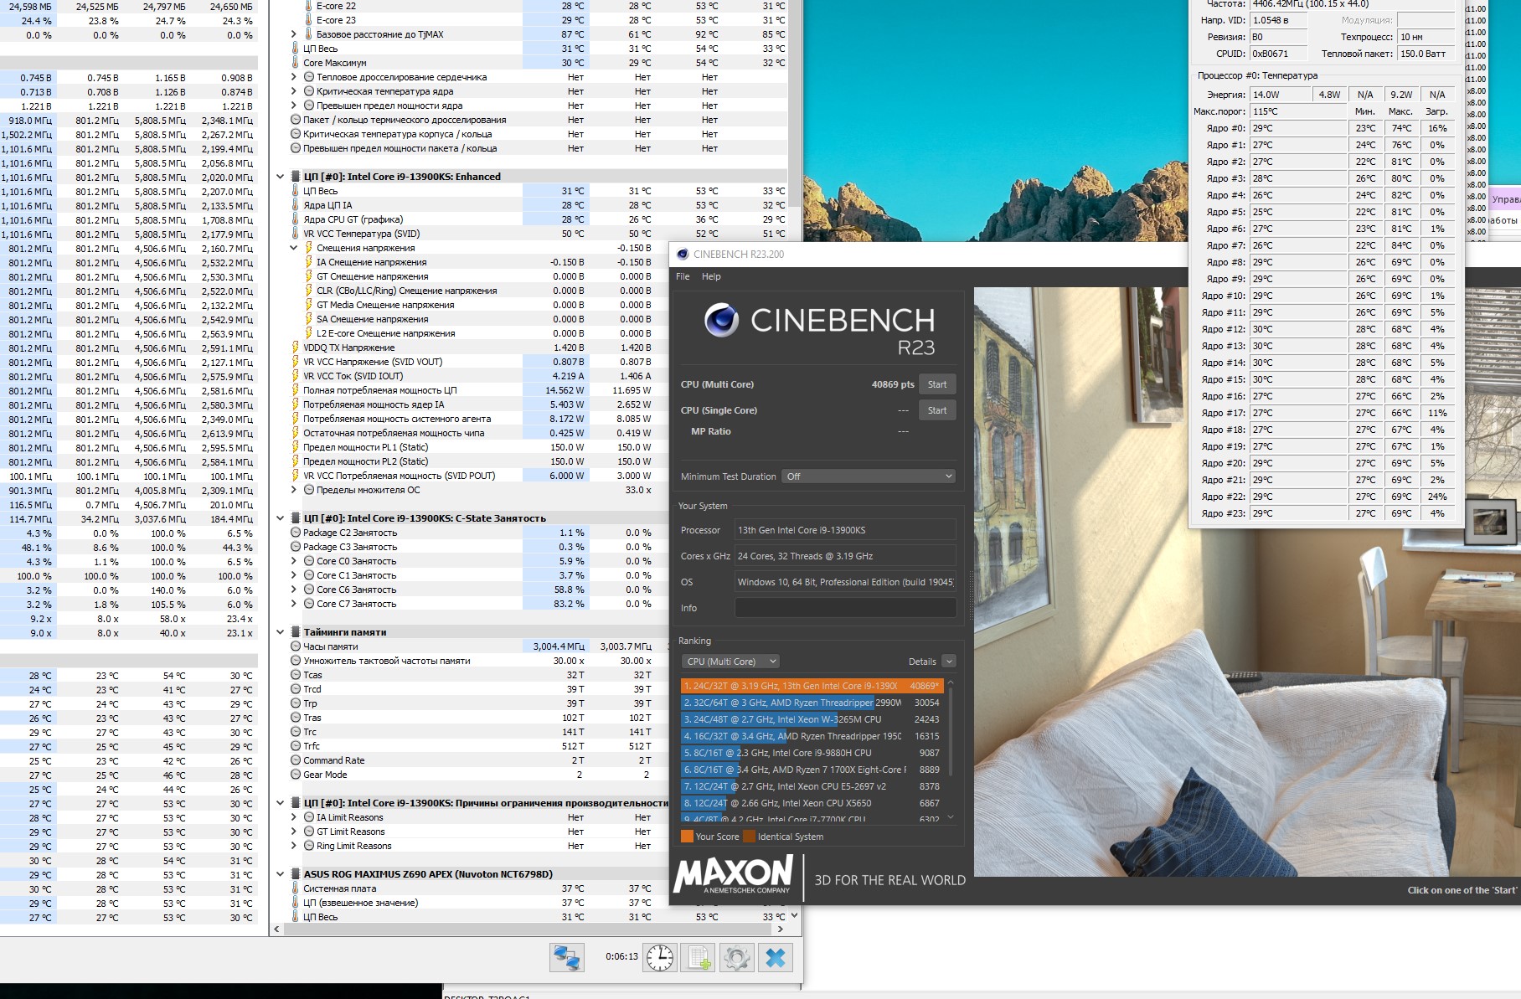Click the icon of Часы памяти row

click(296, 646)
